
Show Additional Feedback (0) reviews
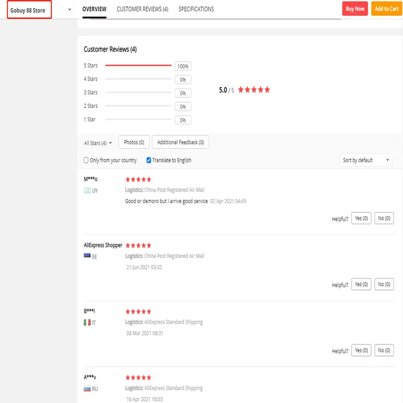click(180, 142)
